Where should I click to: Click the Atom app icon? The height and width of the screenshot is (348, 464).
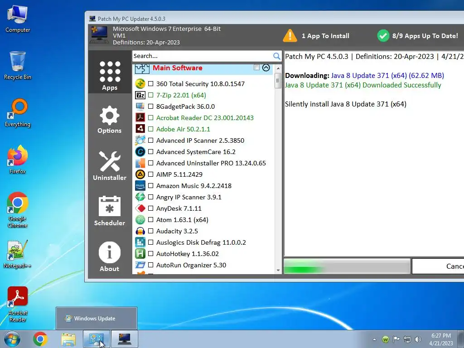click(x=140, y=220)
